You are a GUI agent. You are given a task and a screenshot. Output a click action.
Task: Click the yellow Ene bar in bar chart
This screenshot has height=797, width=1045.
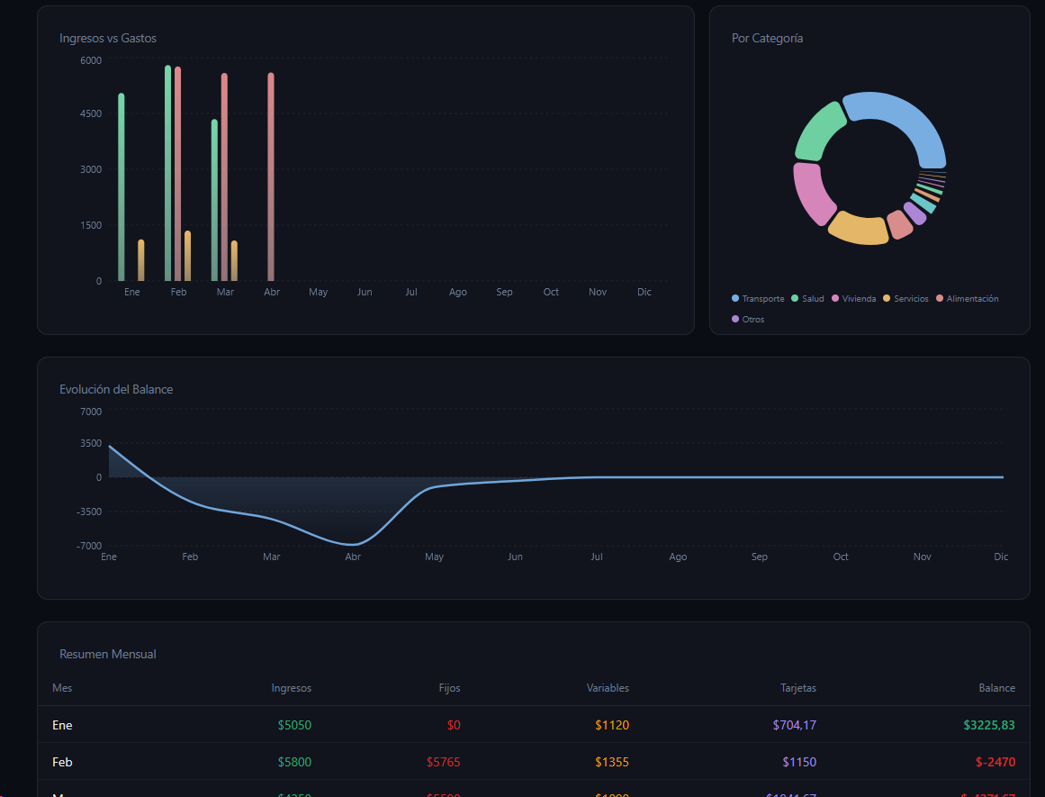141,260
